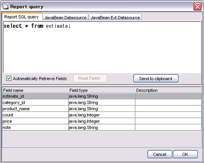Image resolution: width=204 pixels, height=163 pixels.
Task: Click java.lang.String type of note
Action: (102, 127)
